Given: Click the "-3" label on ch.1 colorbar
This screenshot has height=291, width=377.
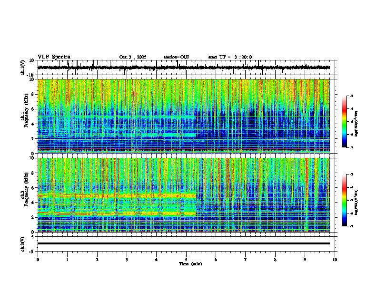Looking at the screenshot, I should [x=351, y=96].
